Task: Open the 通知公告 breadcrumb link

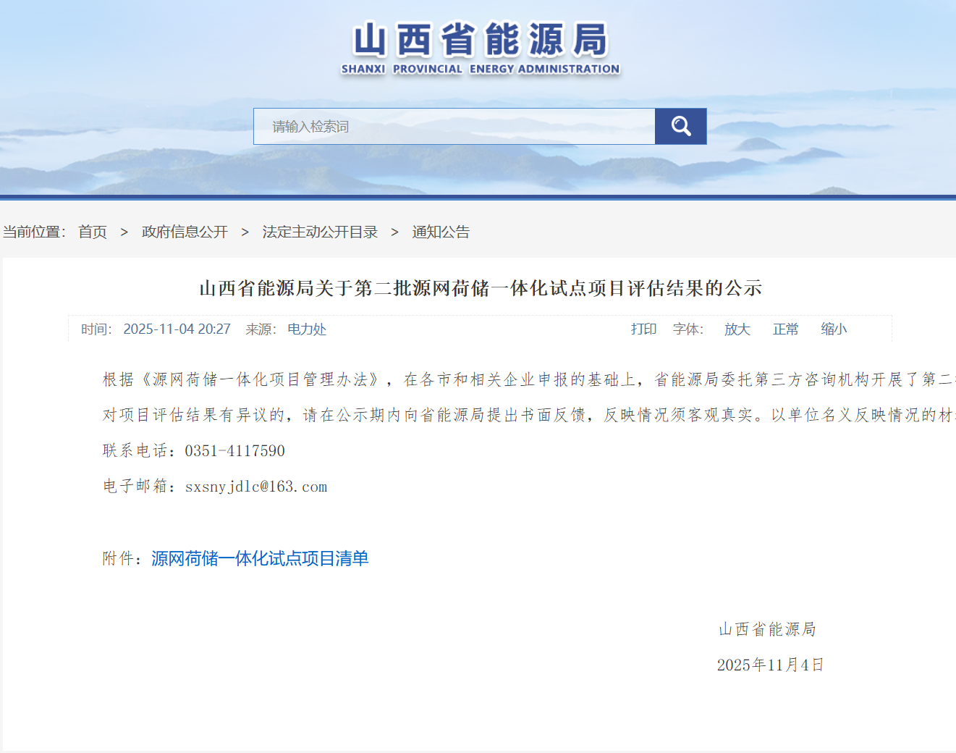Action: pyautogui.click(x=441, y=232)
